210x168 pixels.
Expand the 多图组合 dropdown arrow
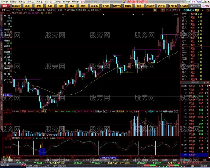[x=76, y=10]
